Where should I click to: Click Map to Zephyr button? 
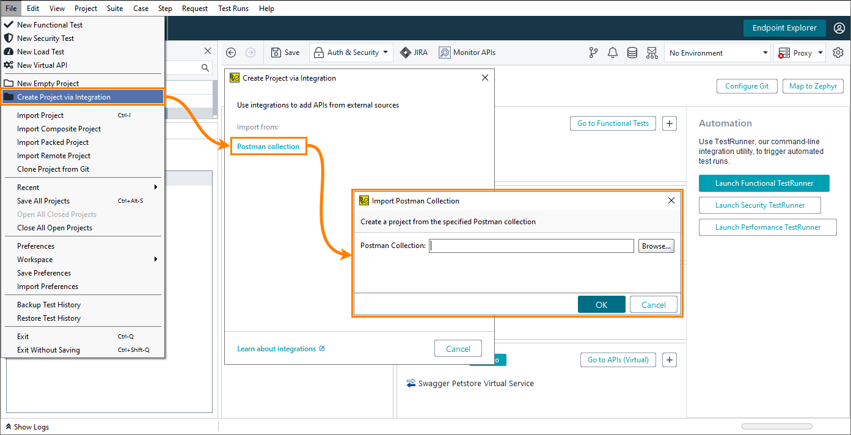(x=813, y=86)
